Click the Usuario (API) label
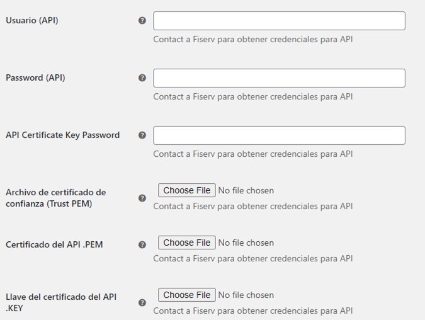 (x=32, y=20)
